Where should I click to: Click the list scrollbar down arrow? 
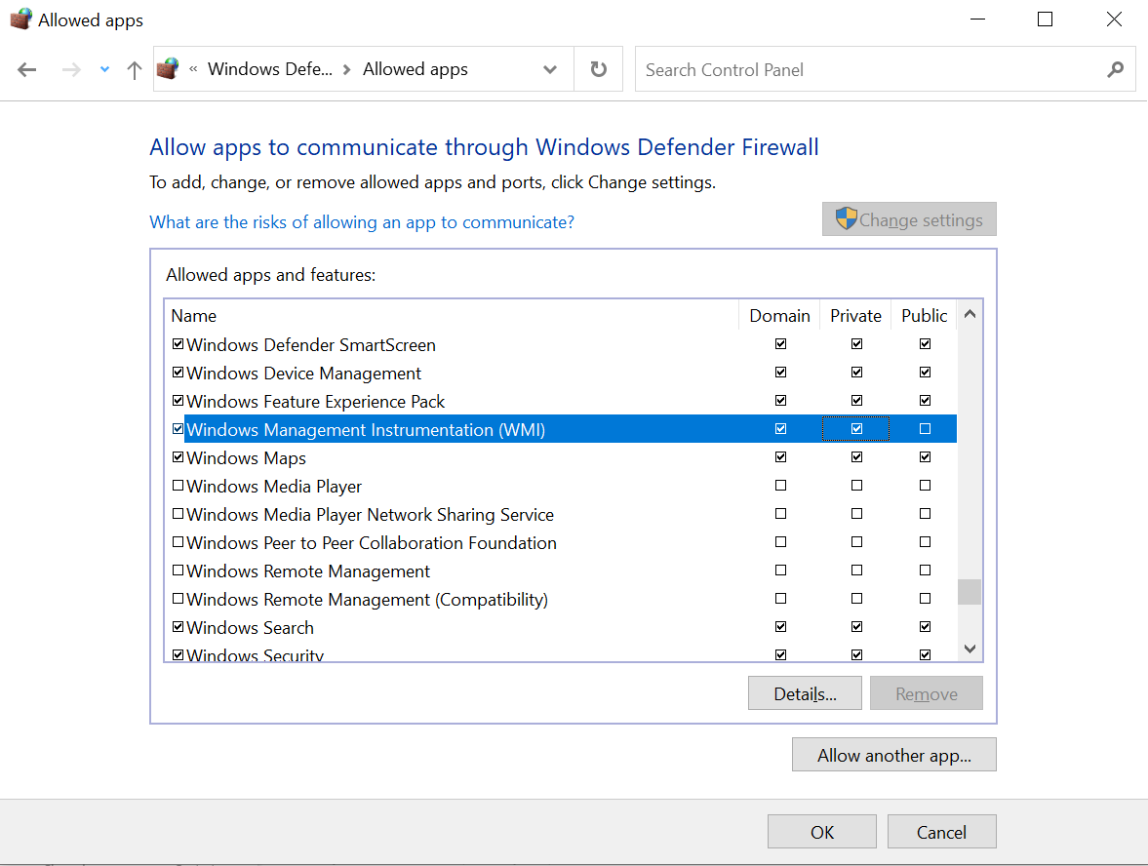[970, 649]
